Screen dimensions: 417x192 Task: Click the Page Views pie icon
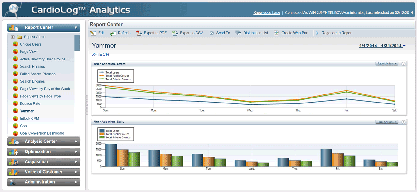16,52
